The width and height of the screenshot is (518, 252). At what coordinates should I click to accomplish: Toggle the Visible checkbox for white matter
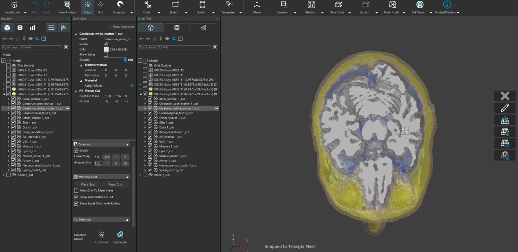pos(106,44)
